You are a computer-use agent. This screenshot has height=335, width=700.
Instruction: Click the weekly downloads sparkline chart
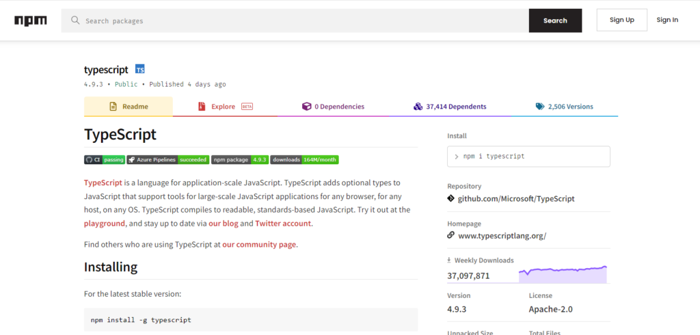click(x=563, y=274)
